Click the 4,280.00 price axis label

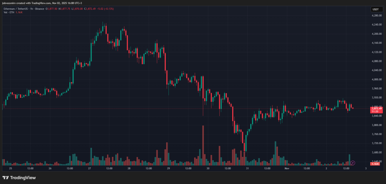pyautogui.click(x=376, y=15)
